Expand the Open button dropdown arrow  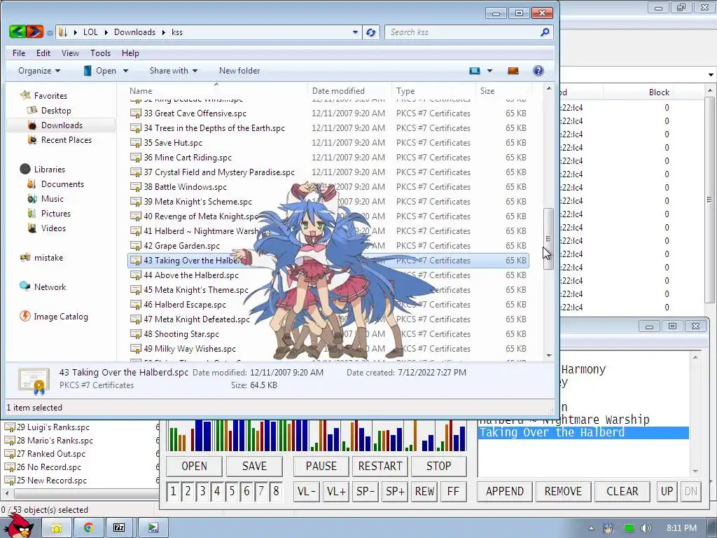[x=125, y=71]
